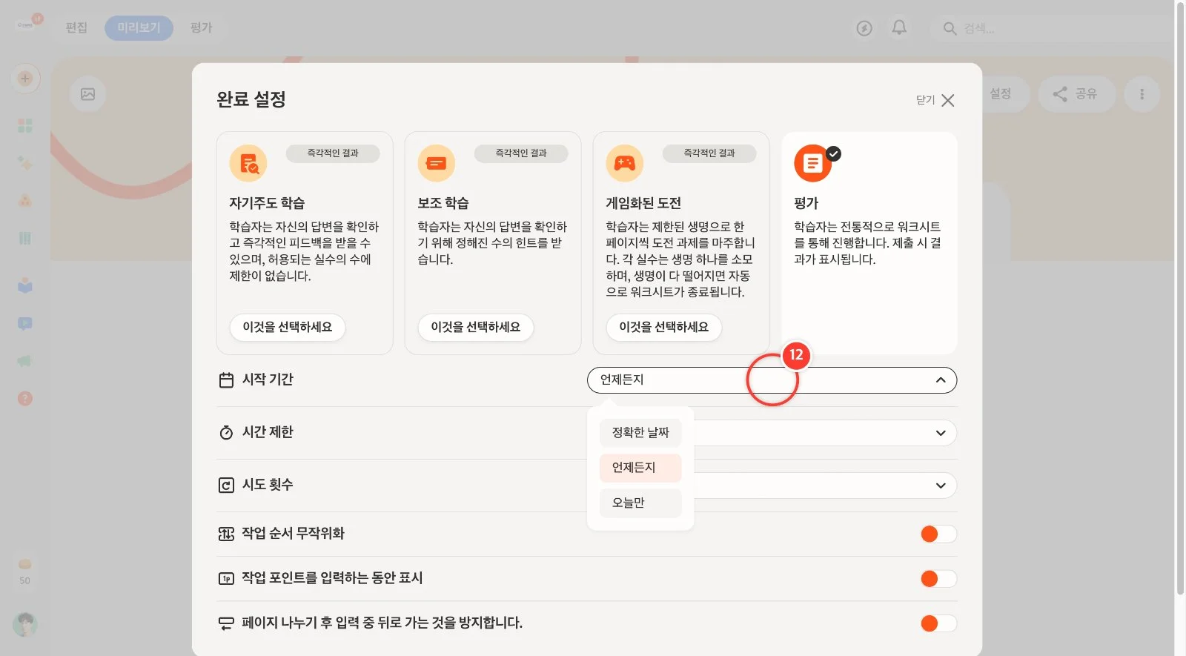Toggle 작업 순서 무작위화 switch
Image resolution: width=1186 pixels, height=656 pixels.
(938, 534)
